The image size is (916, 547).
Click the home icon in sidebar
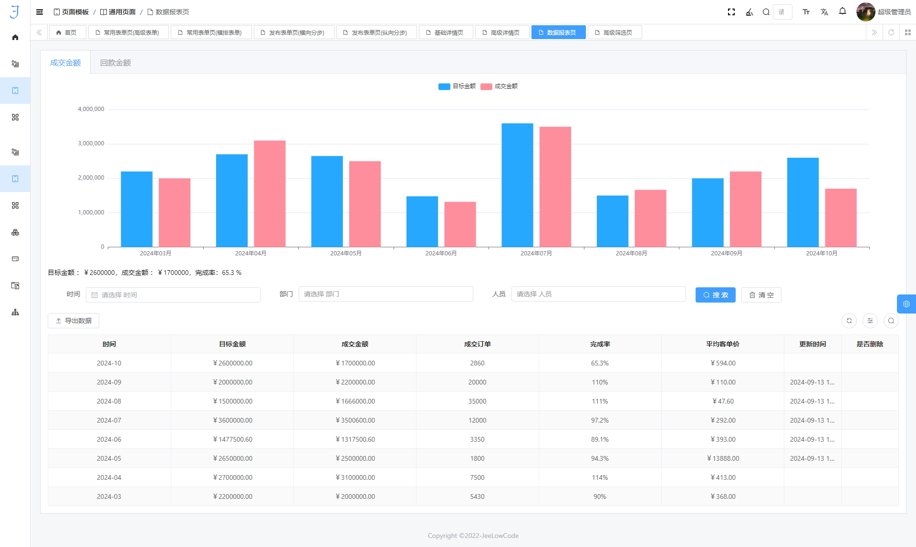(15, 37)
